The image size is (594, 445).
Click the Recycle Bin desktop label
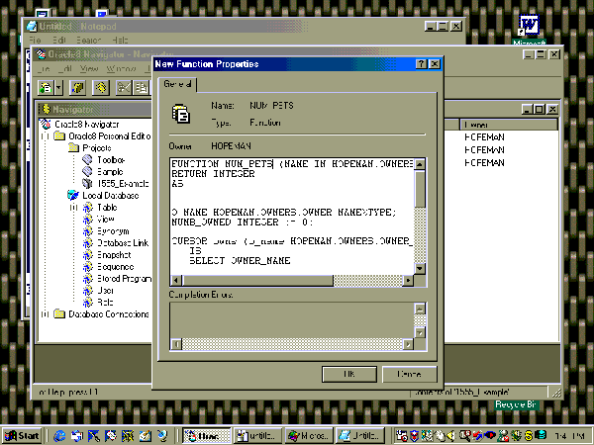pyautogui.click(x=516, y=404)
